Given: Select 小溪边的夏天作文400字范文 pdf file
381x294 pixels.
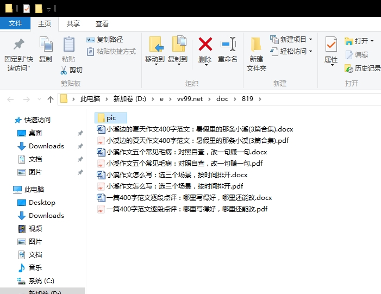Looking at the screenshot, I should pos(193,140).
